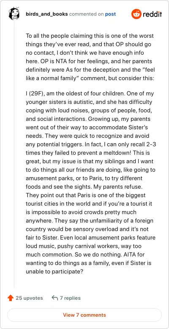
Task: Open the birds_and_books avatar image
Action: 14,13
